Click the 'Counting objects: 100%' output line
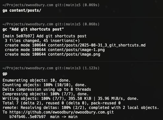163x120 pixels. [44, 85]
